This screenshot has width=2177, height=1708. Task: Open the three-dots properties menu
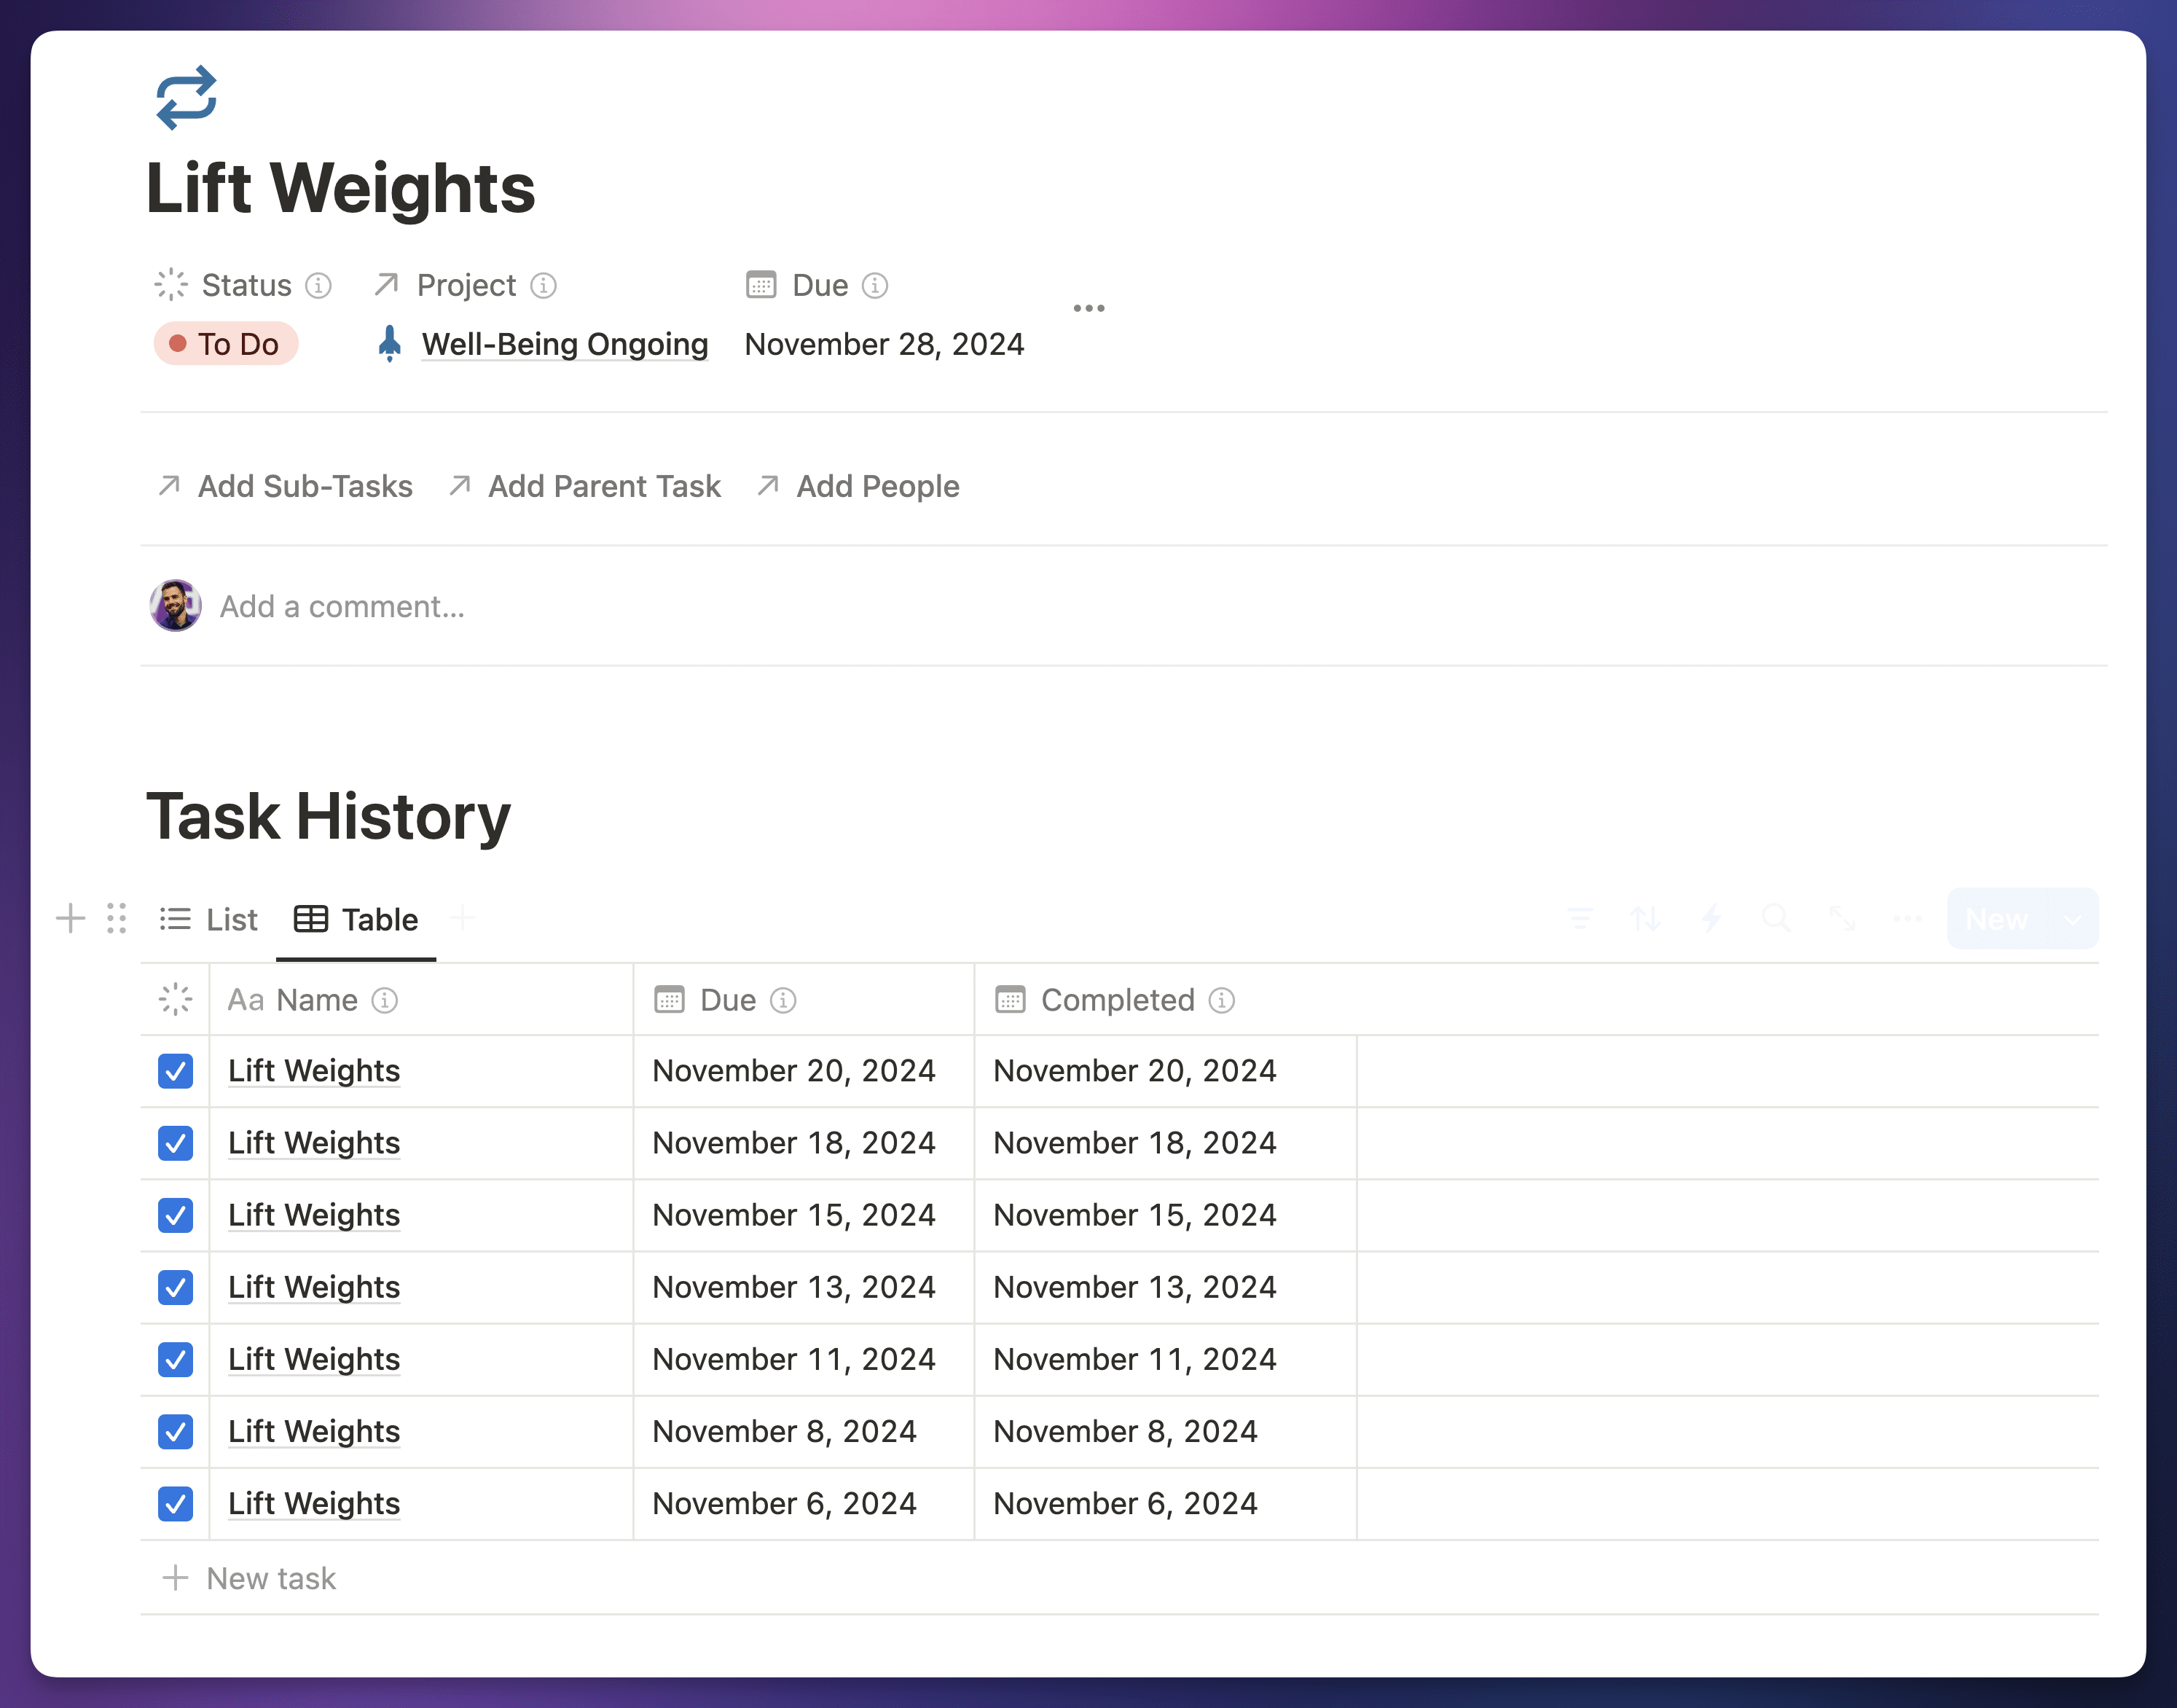click(1089, 308)
